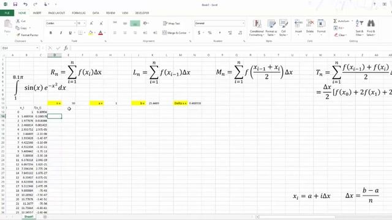
Task: Open the font name dropdown
Action: (x=75, y=23)
